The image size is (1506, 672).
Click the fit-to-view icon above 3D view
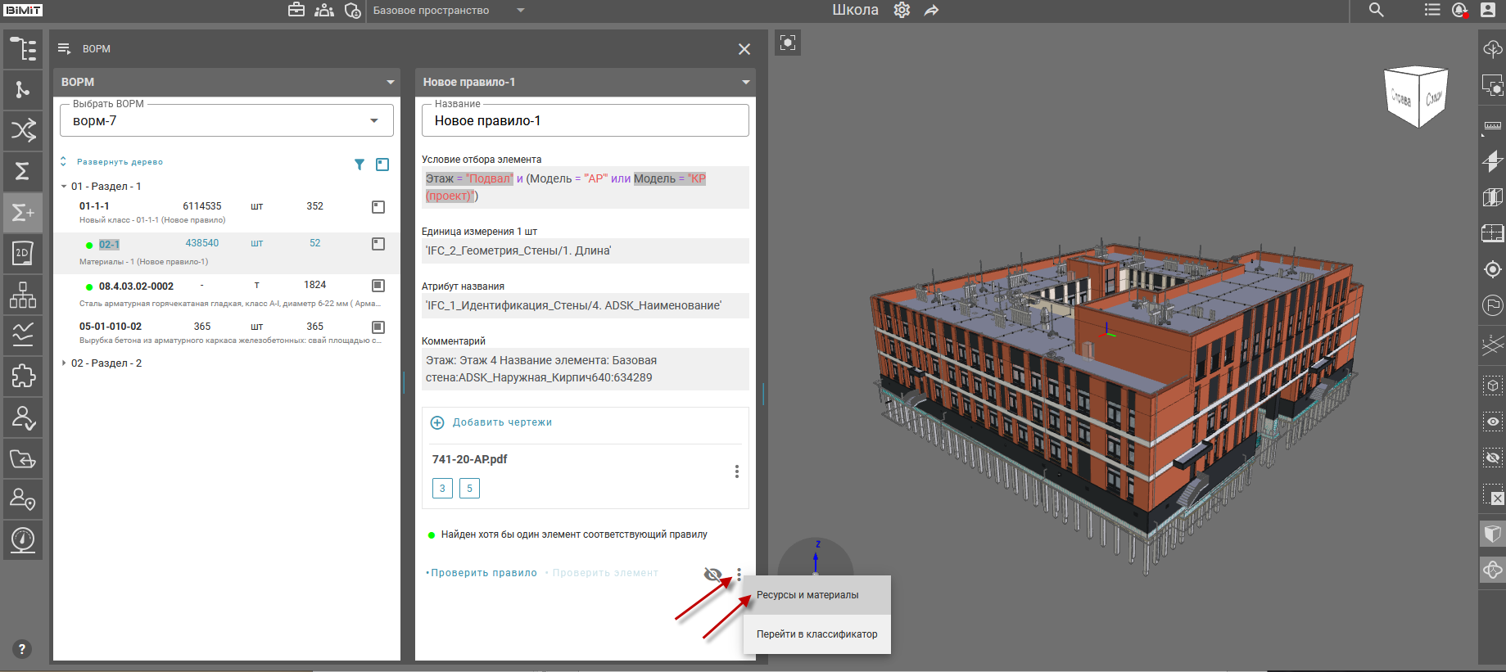pyautogui.click(x=788, y=43)
